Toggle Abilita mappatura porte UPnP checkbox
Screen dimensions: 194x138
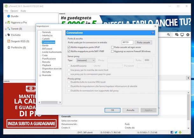[x=69, y=47]
